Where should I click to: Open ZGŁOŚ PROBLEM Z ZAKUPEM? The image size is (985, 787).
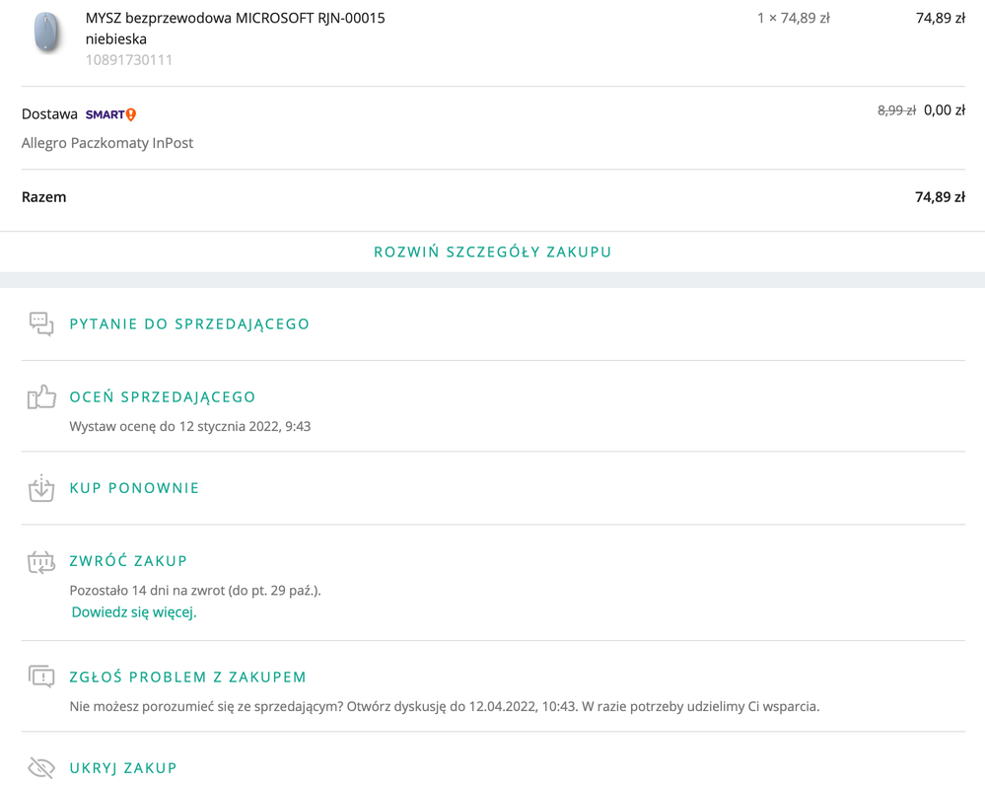(188, 678)
